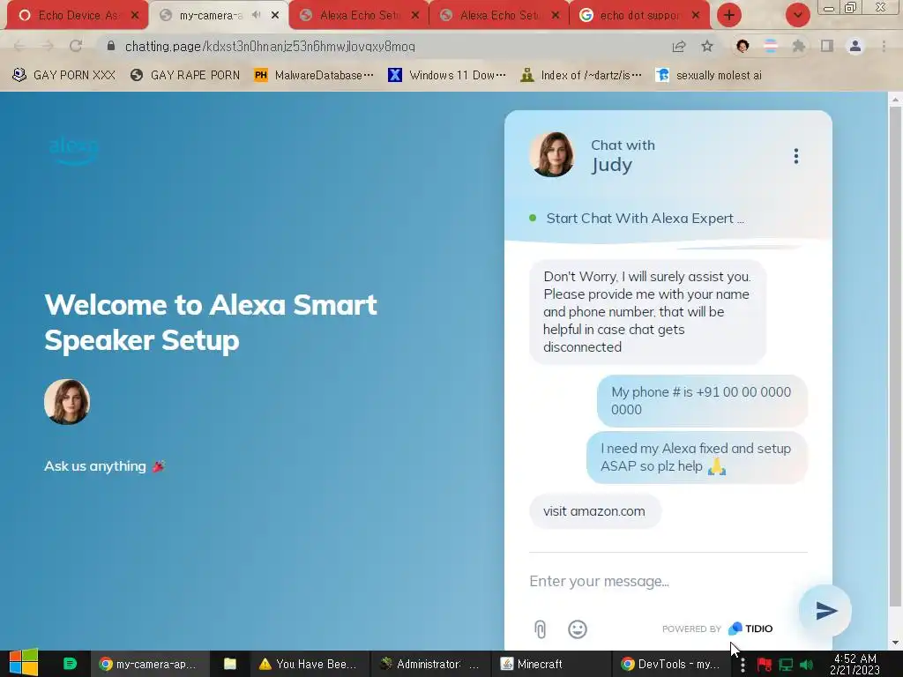Click the striped flag extension icon

(771, 46)
